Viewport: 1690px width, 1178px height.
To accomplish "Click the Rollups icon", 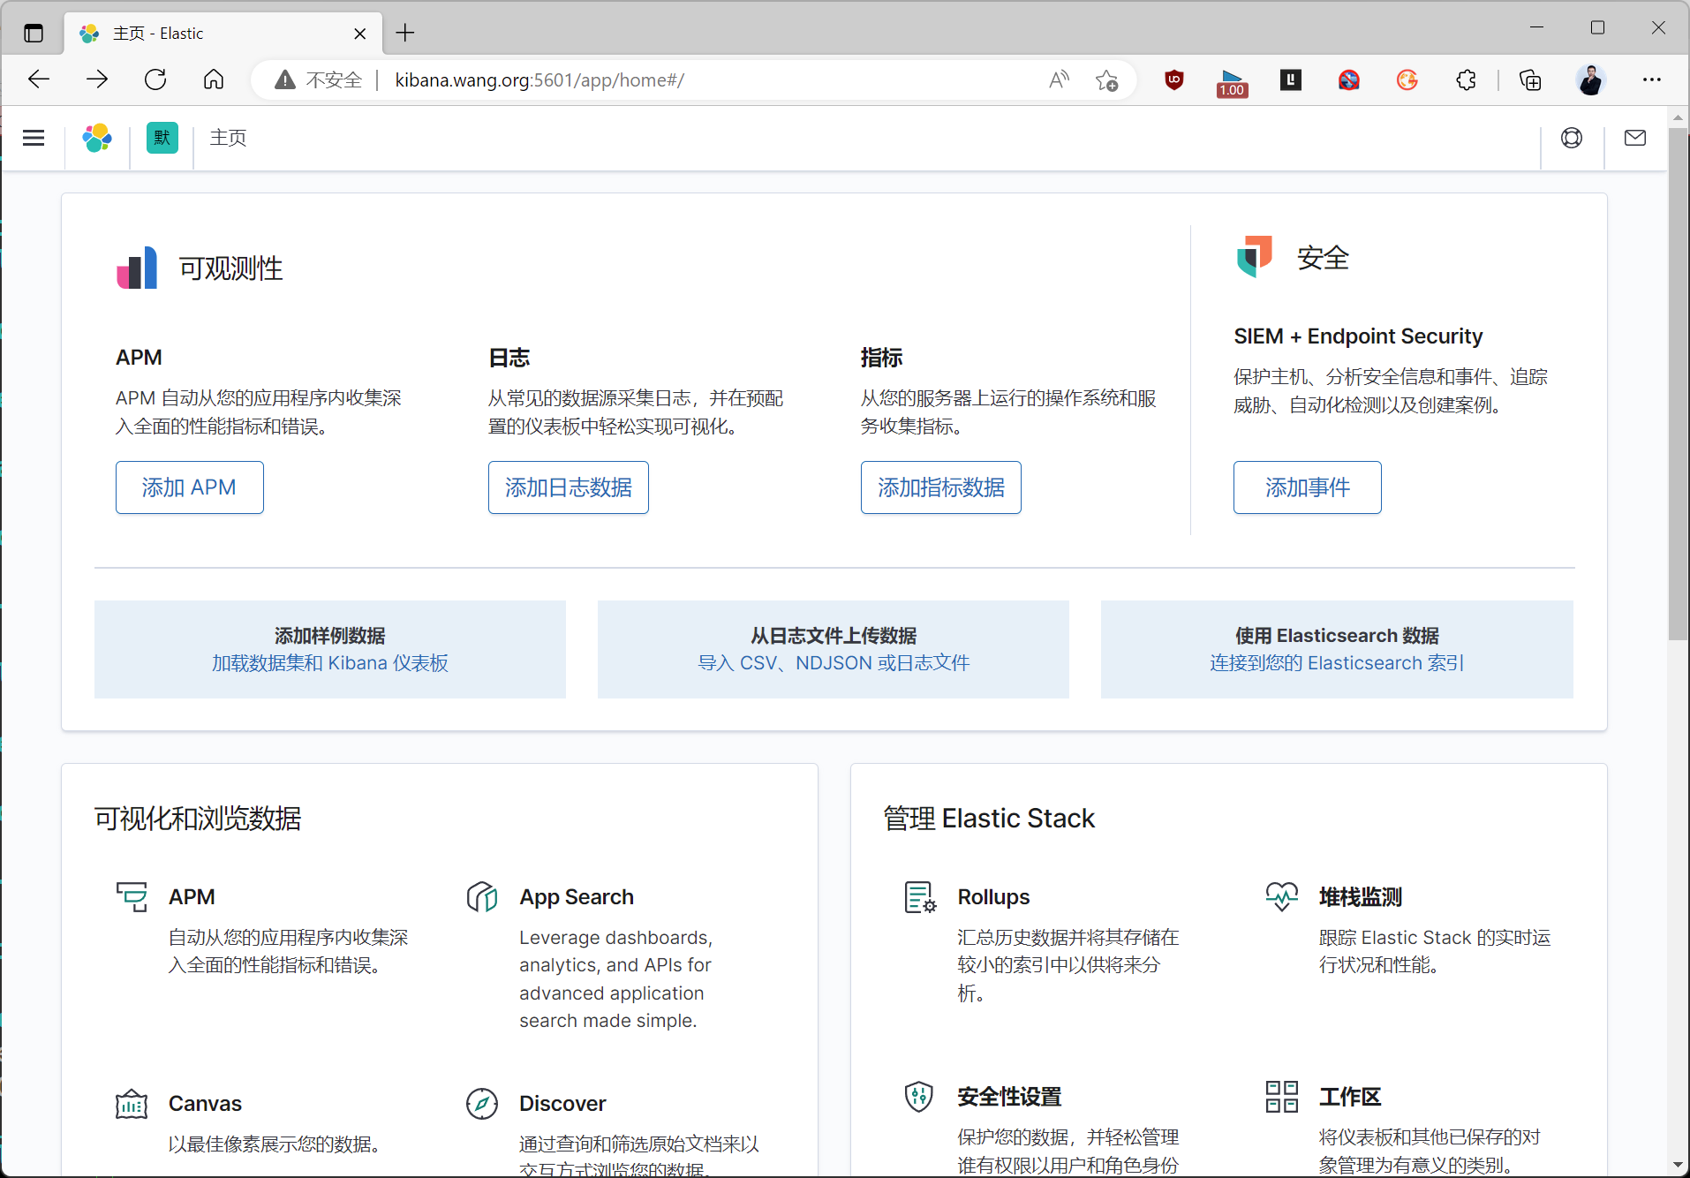I will tap(920, 897).
